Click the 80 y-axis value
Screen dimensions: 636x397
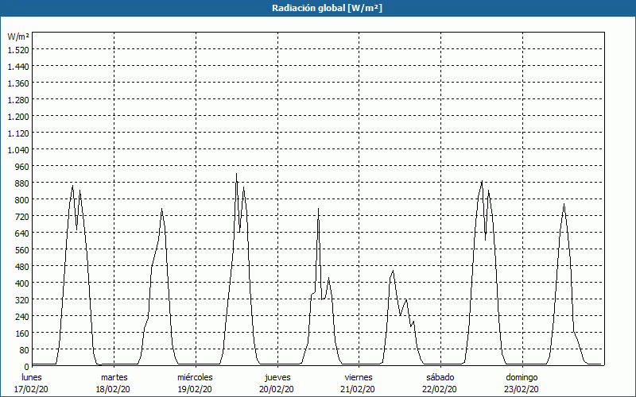point(25,350)
